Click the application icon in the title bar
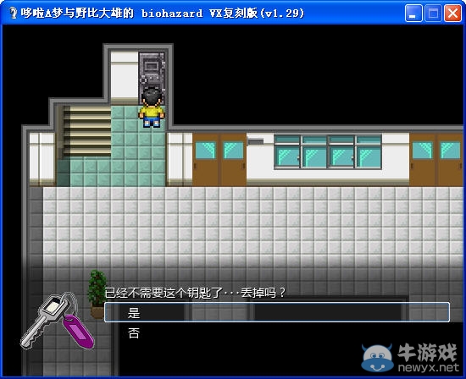Screen dimensions: 466x379 click(x=13, y=13)
